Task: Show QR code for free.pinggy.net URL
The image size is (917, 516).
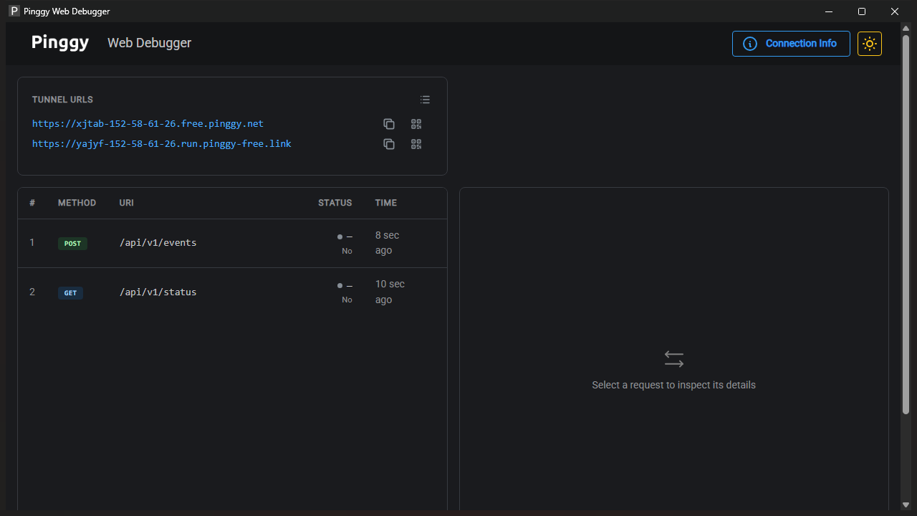Action: point(416,124)
